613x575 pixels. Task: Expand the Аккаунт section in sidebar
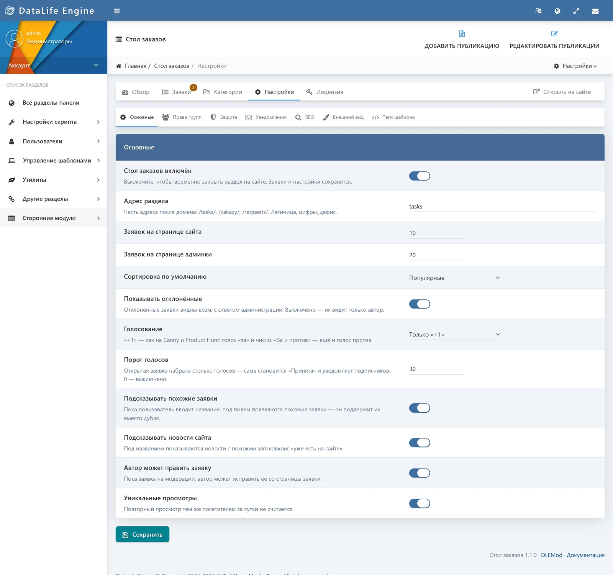(x=54, y=66)
